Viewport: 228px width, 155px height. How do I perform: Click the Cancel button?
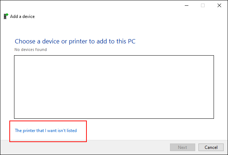pos(211,147)
